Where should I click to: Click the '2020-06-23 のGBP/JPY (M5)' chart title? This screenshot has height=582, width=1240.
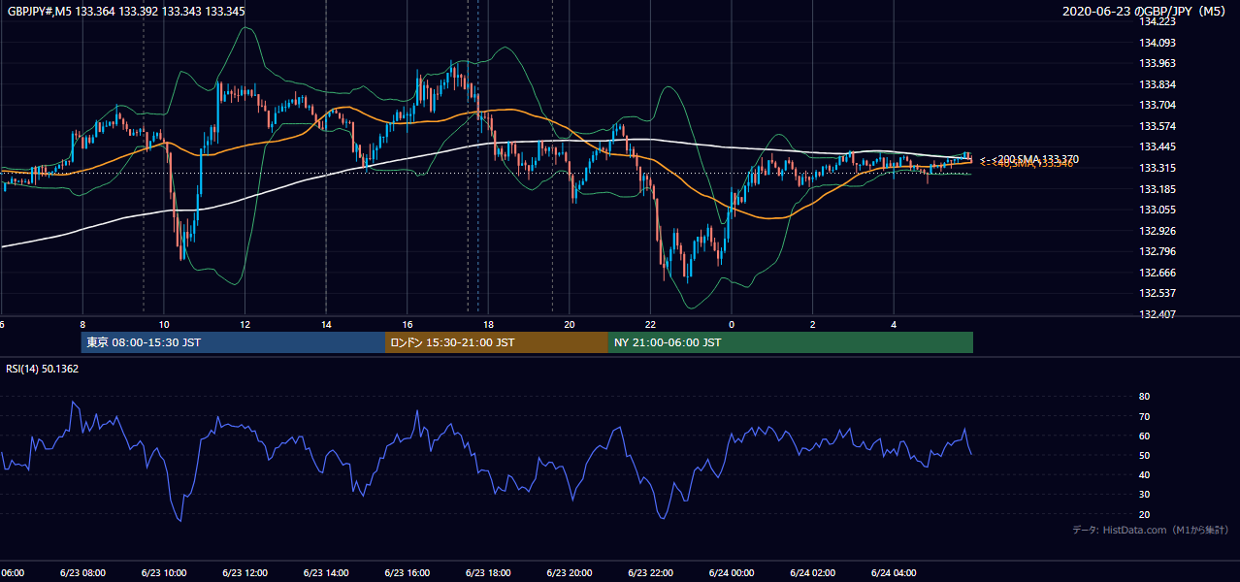(x=1146, y=11)
